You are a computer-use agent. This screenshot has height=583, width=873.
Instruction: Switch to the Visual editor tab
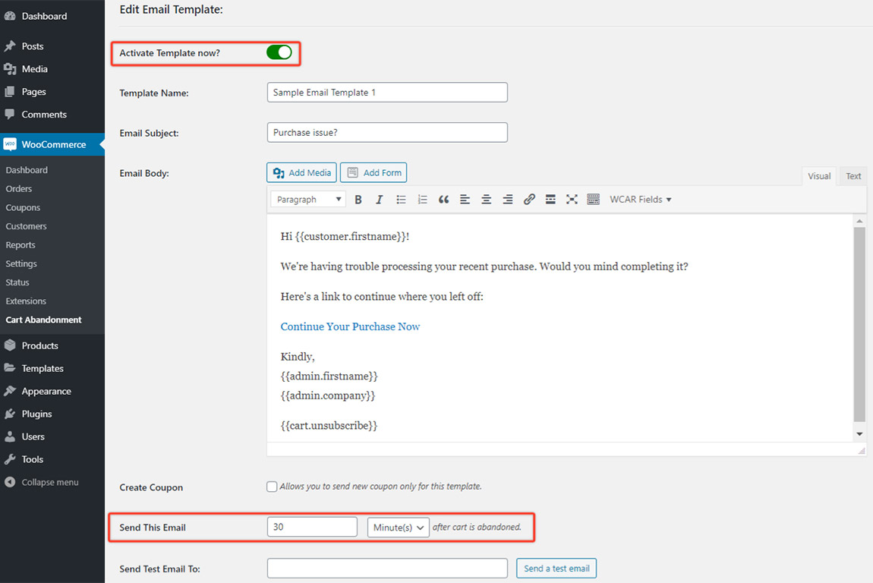pos(819,176)
